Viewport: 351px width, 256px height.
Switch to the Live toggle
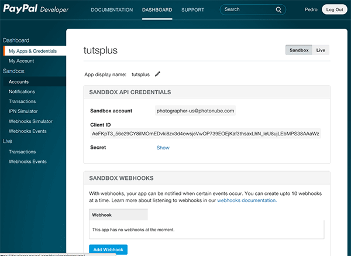click(321, 50)
